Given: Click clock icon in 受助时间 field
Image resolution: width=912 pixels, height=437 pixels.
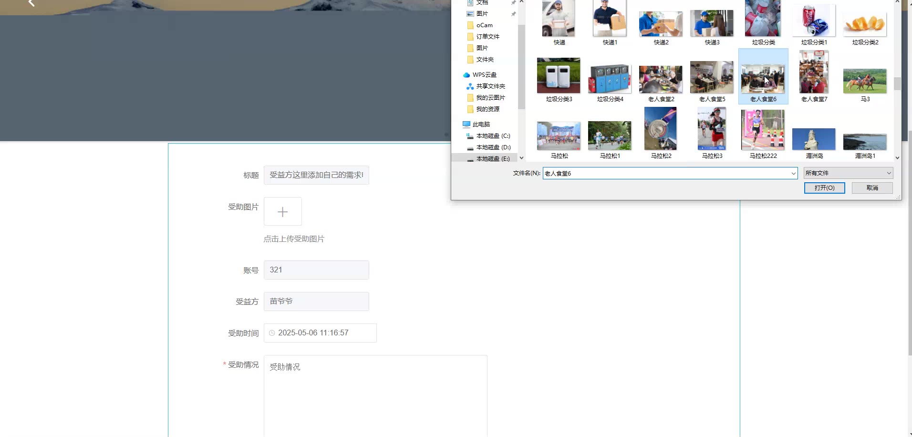Looking at the screenshot, I should (272, 333).
